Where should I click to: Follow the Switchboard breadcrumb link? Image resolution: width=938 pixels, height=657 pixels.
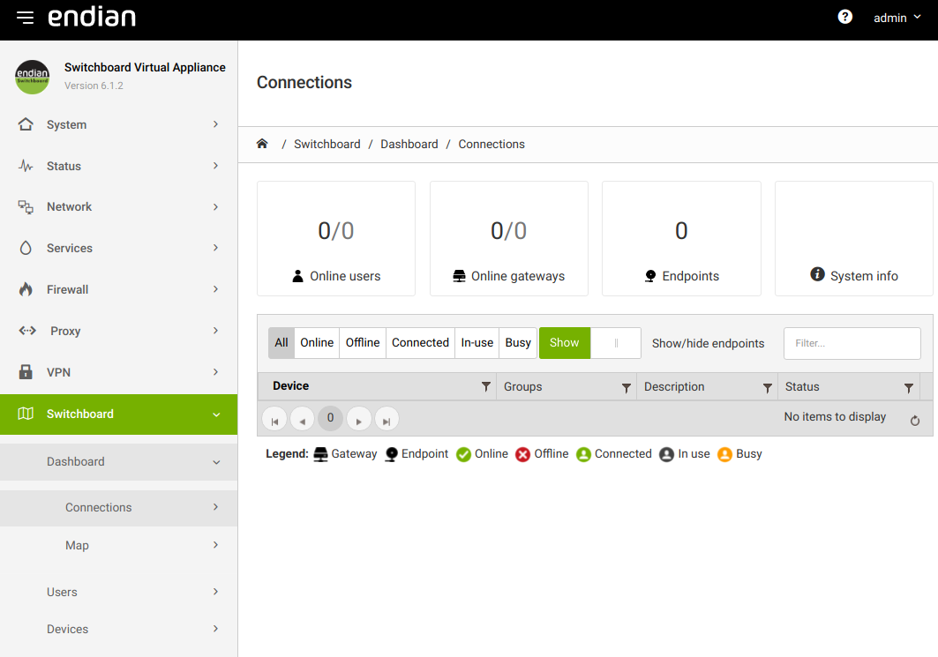[x=327, y=144]
